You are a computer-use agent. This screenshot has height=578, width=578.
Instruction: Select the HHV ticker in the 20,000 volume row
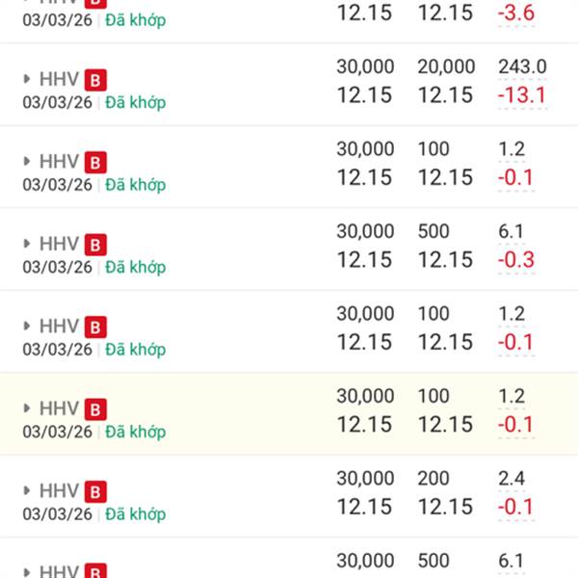tap(59, 80)
